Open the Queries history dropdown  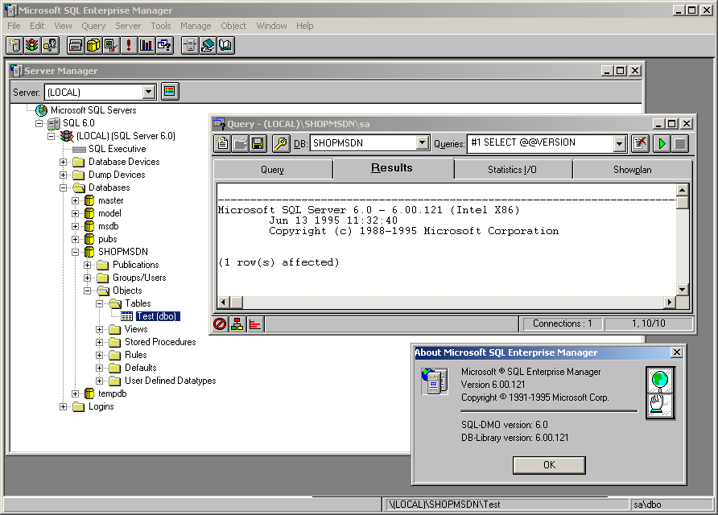tap(619, 143)
